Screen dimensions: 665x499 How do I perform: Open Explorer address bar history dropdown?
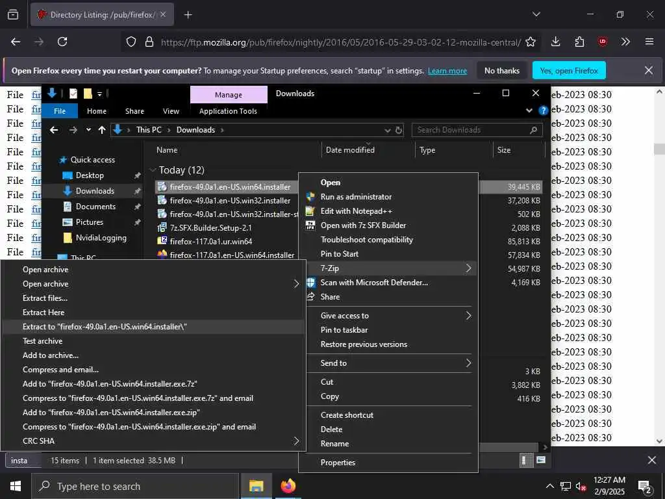(x=387, y=130)
